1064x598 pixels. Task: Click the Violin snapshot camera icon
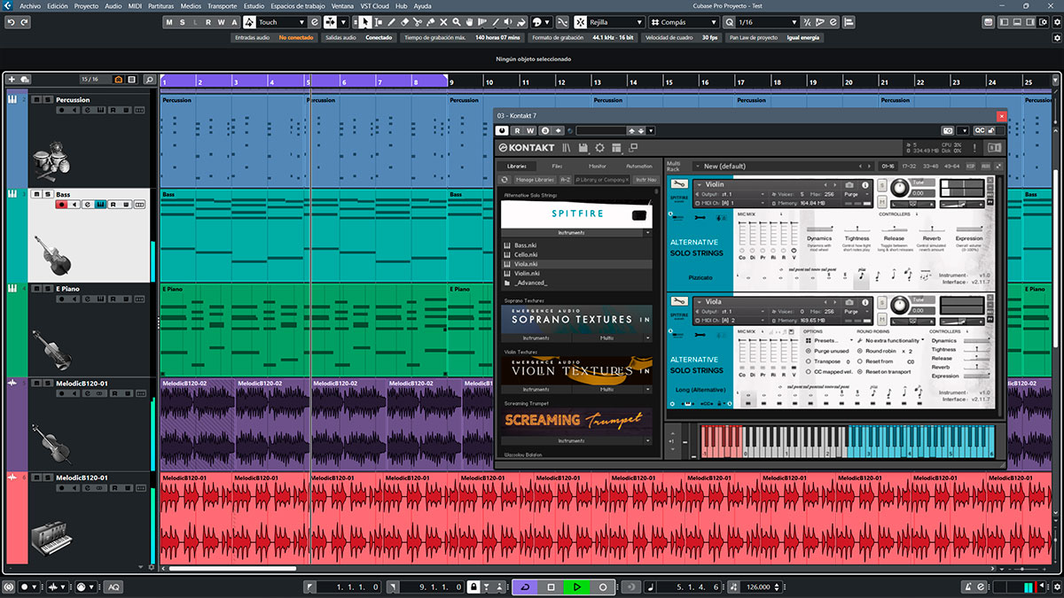pyautogui.click(x=849, y=184)
